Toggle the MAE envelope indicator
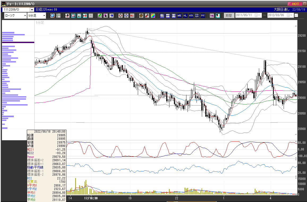Image resolution: width=307 pixels, height=202 pixels. coord(180,16)
